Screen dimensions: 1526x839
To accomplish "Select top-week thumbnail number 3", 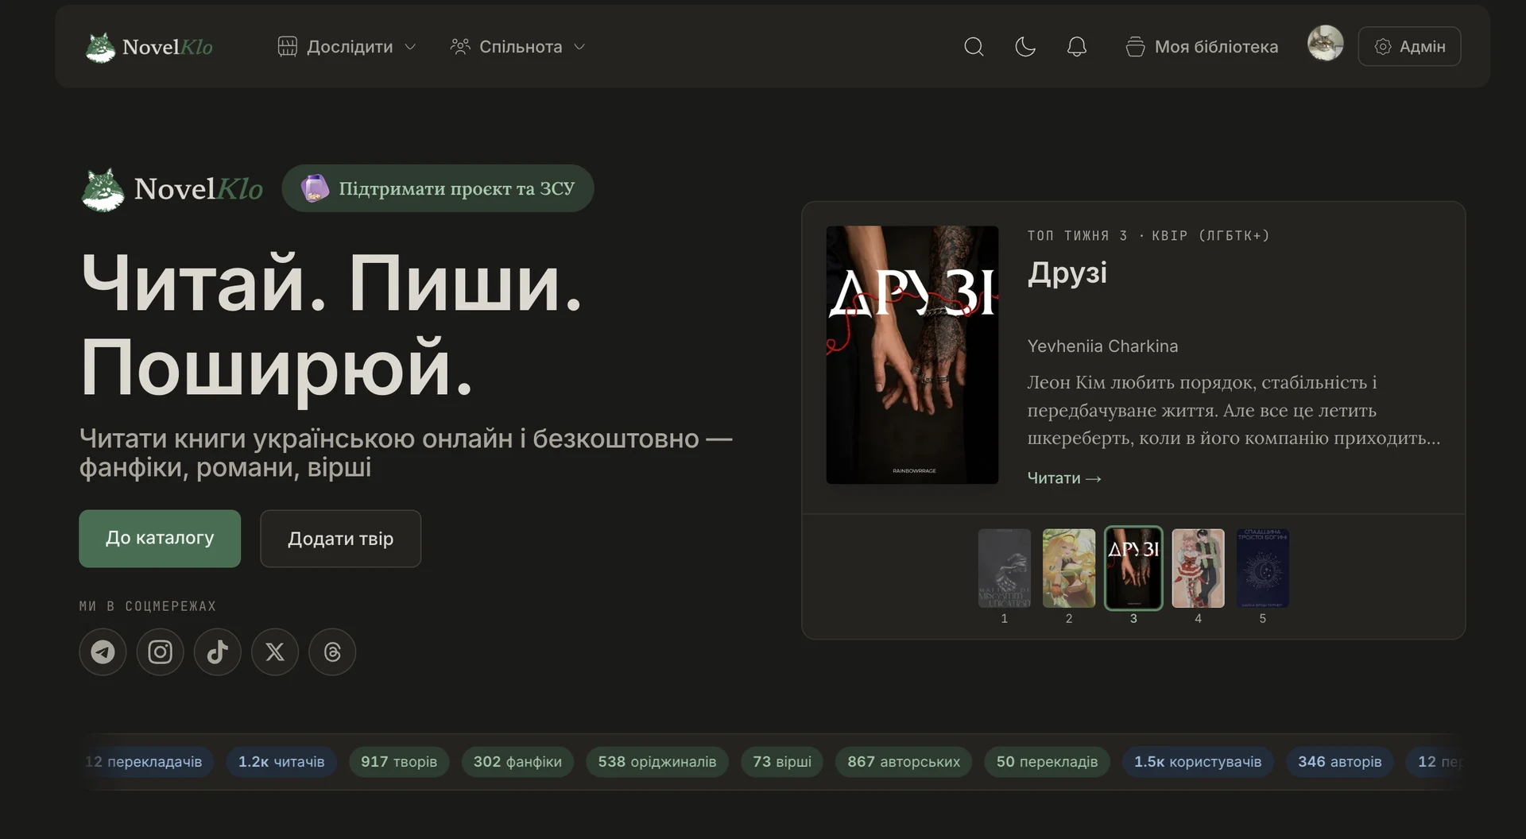I will (x=1133, y=569).
